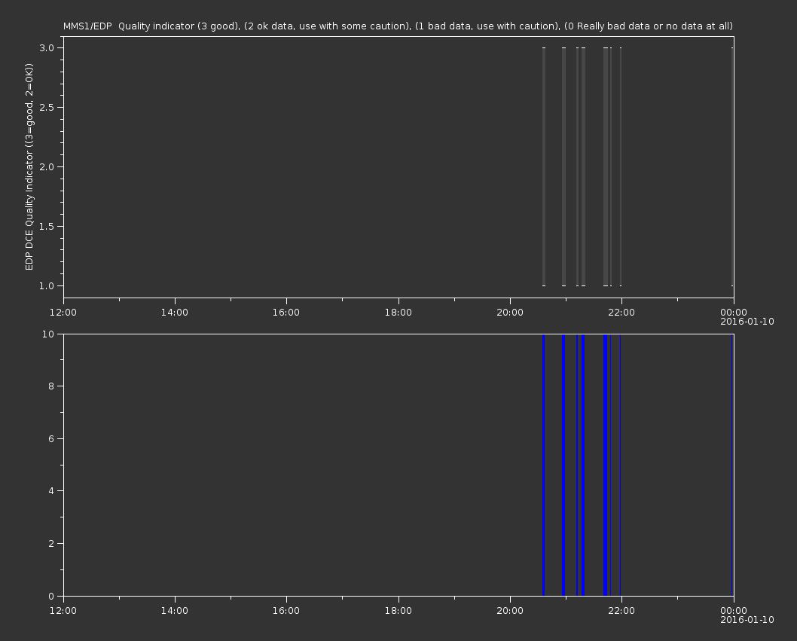
Task: Click the MMS1/EDP Quality indicator plot title
Action: point(398,26)
